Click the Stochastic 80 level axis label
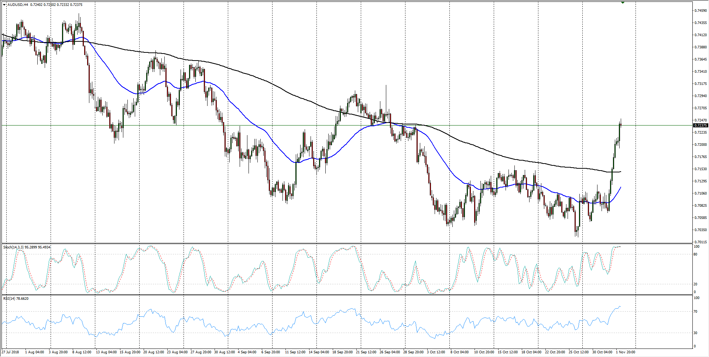This screenshot has width=709, height=357. coord(695,254)
